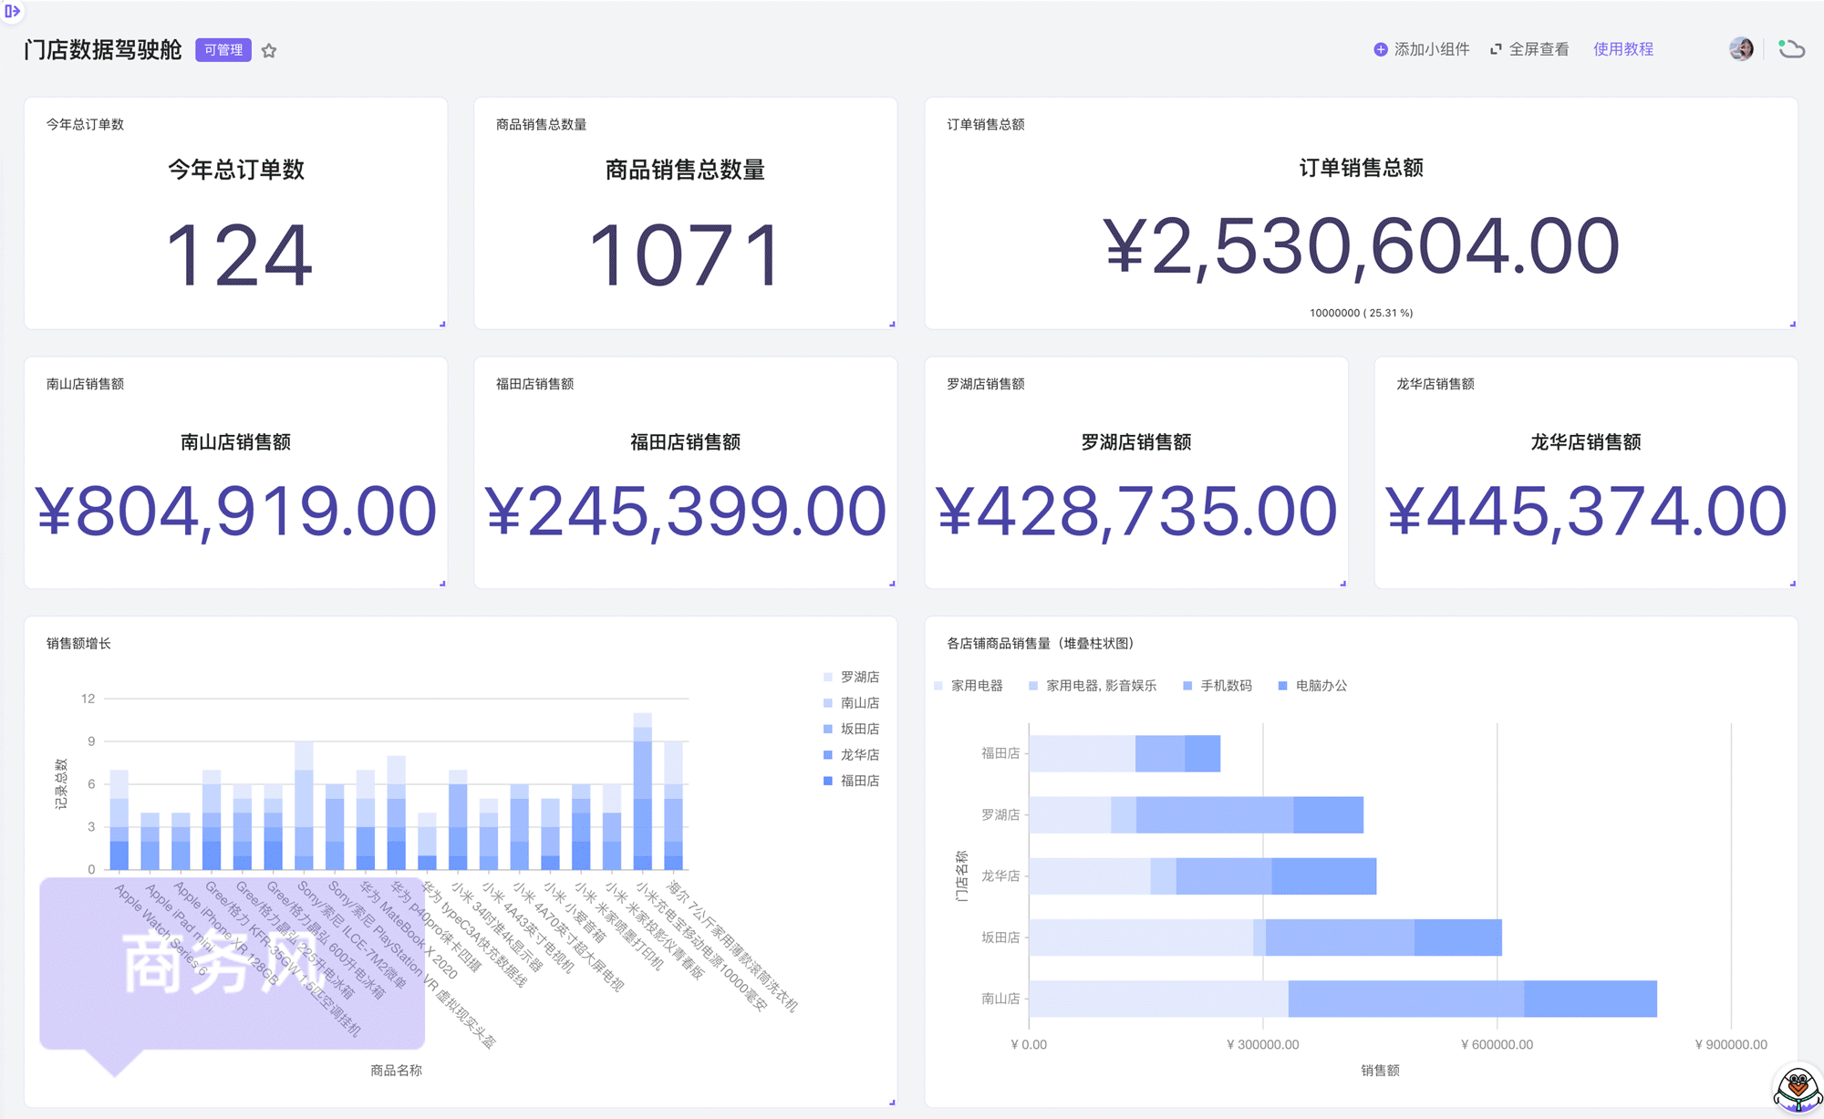Screen dimensions: 1824x1119
Task: Click the 添加小组件 button text
Action: click(x=1431, y=49)
